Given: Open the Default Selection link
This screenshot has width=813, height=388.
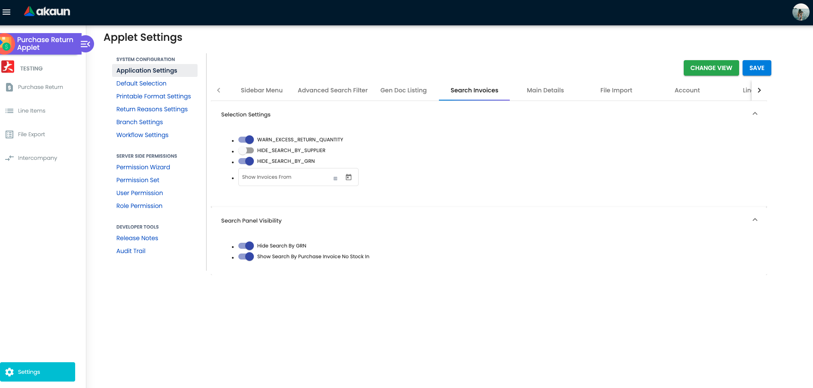Looking at the screenshot, I should tap(141, 83).
